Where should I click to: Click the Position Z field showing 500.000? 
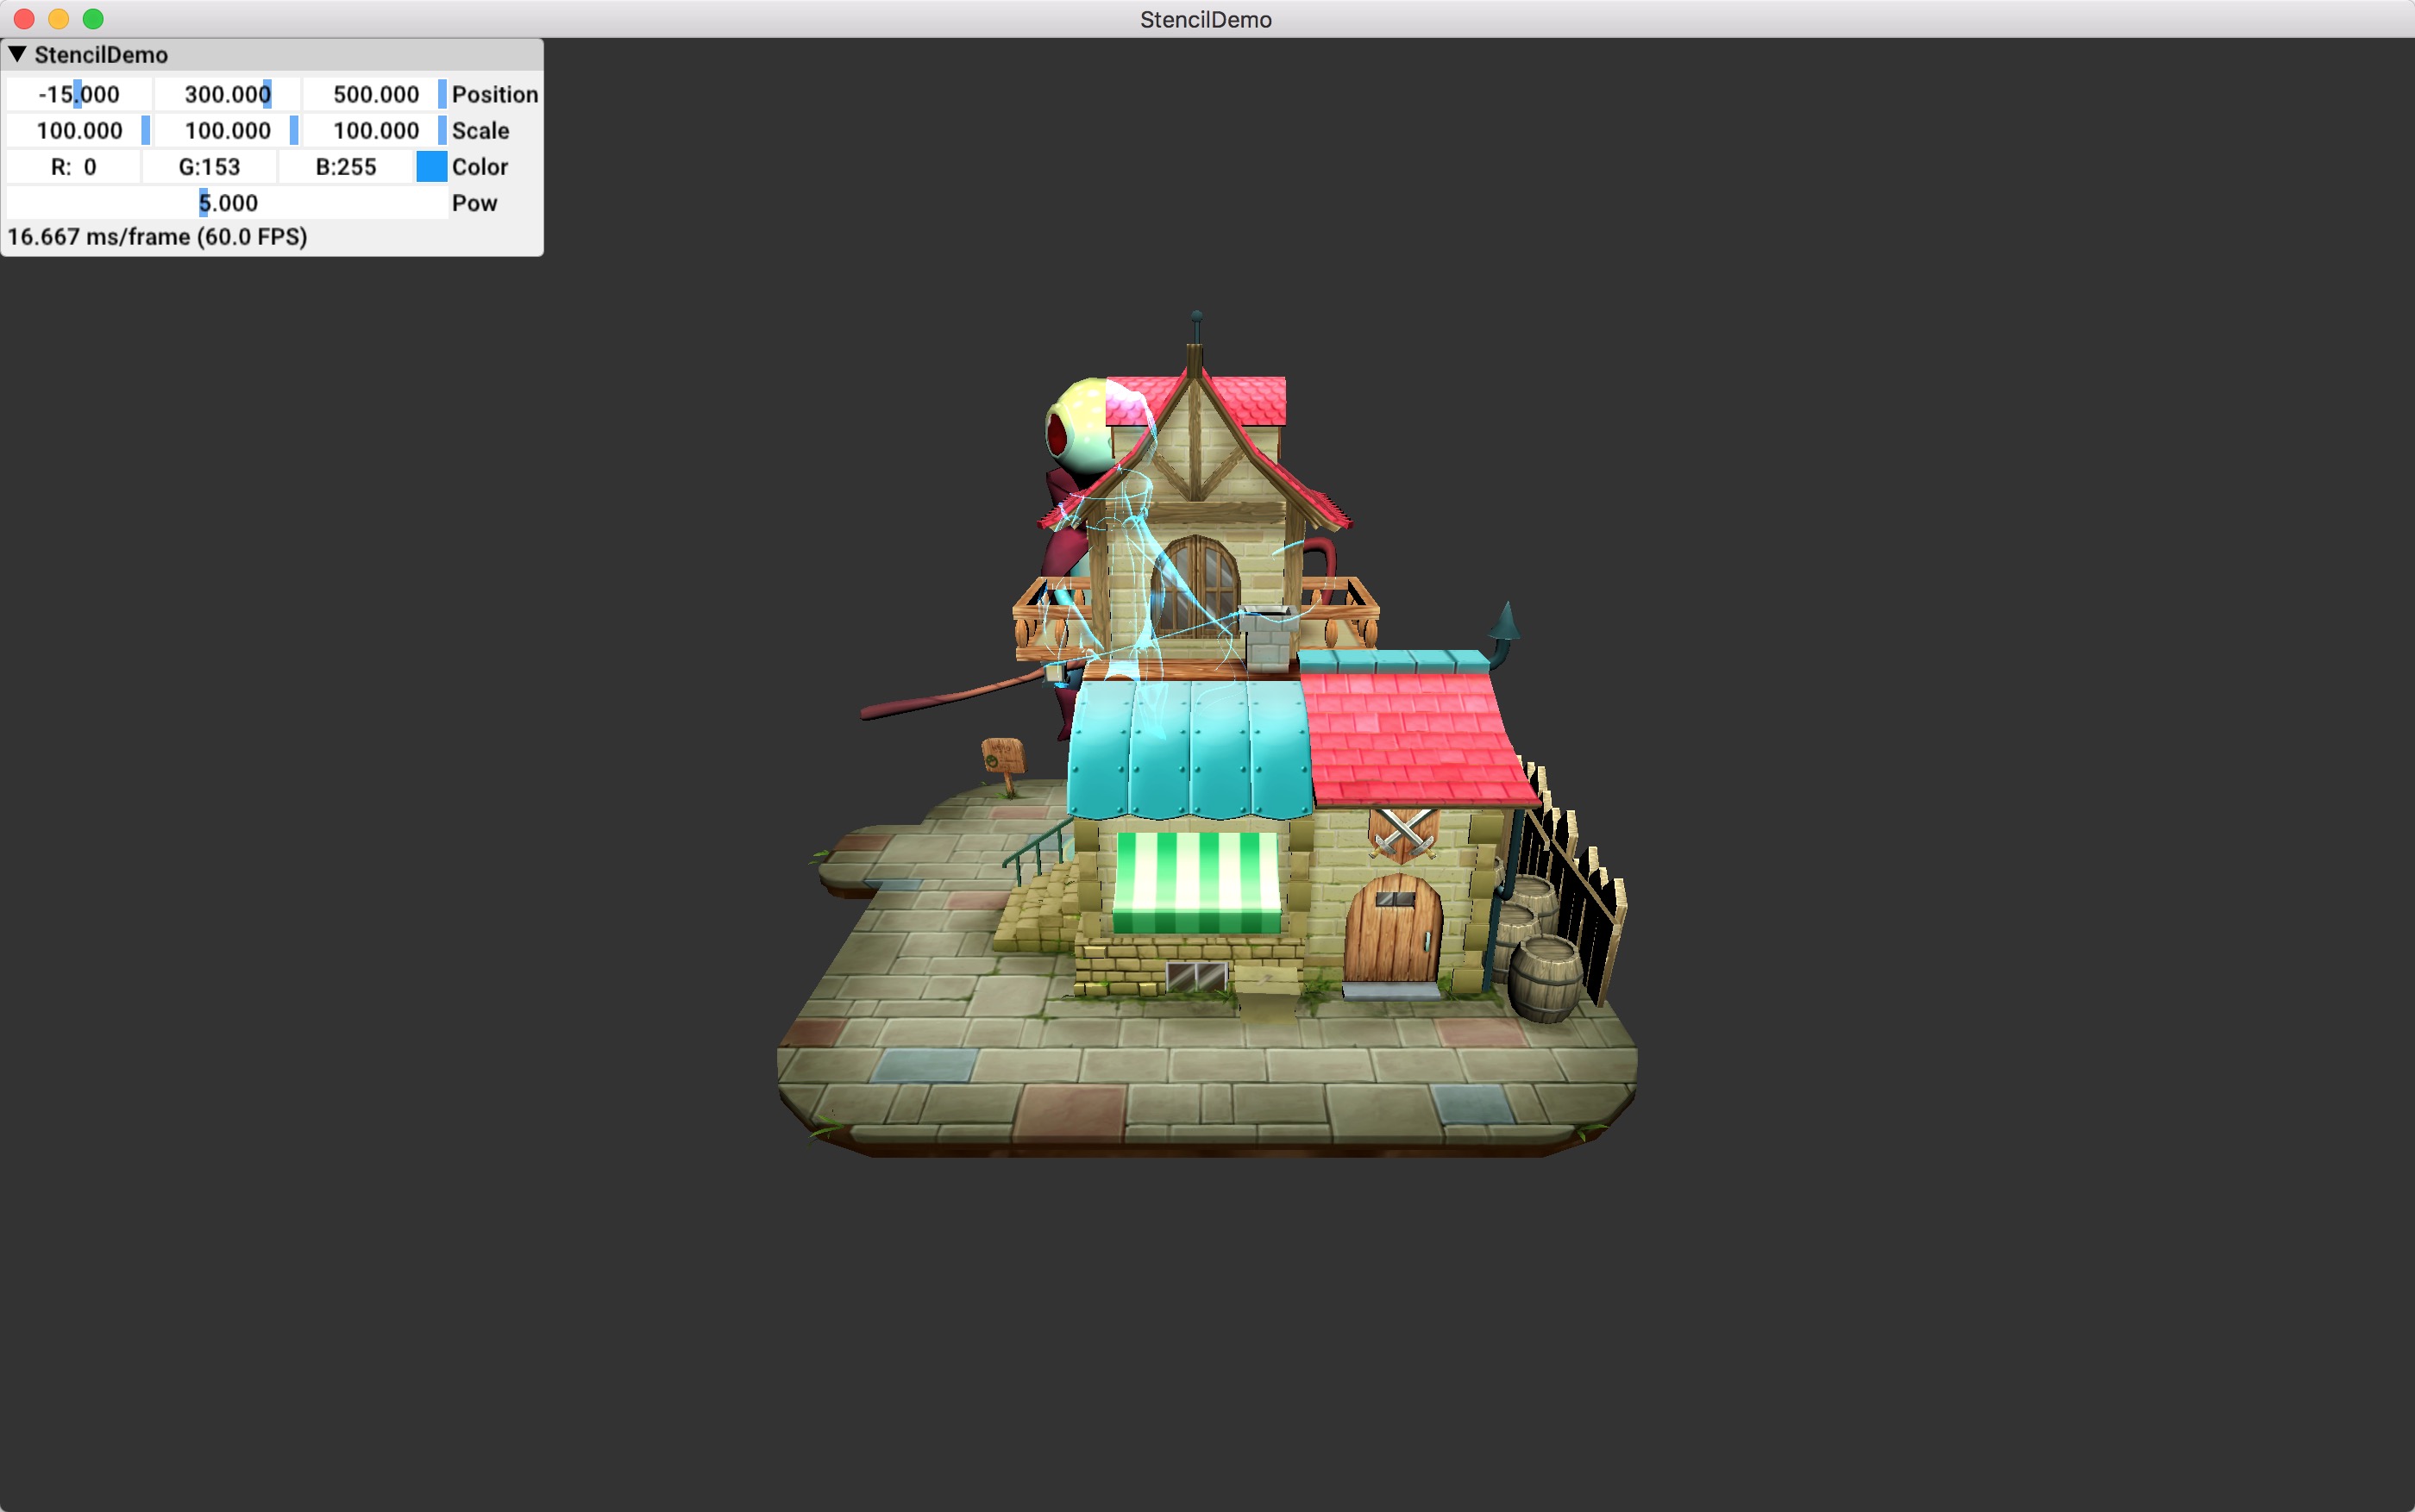coord(375,94)
